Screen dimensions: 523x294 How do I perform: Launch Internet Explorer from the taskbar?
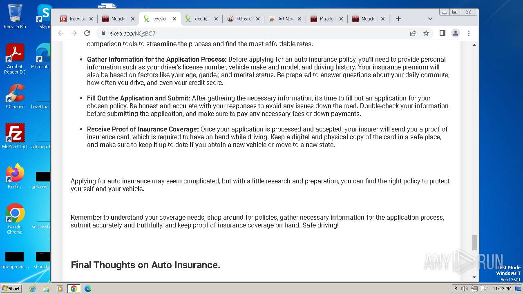click(32, 289)
